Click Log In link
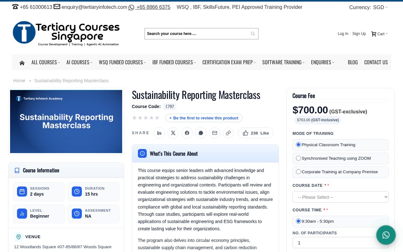Image resolution: width=403 pixels, height=252 pixels. point(343,34)
